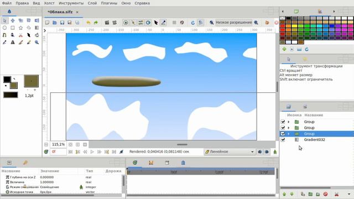Select the Gradient tool in toolbox

click(x=37, y=28)
